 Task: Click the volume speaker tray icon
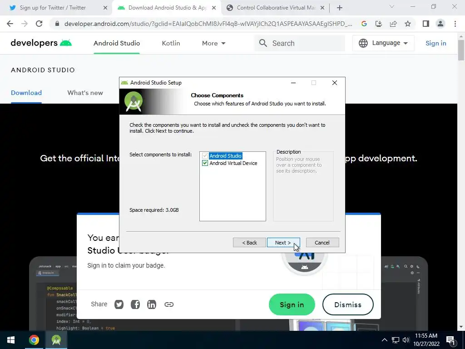click(x=406, y=340)
